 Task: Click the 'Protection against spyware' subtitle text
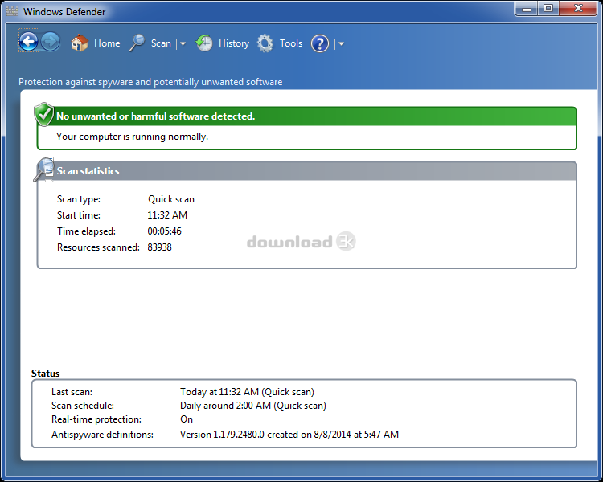click(150, 82)
